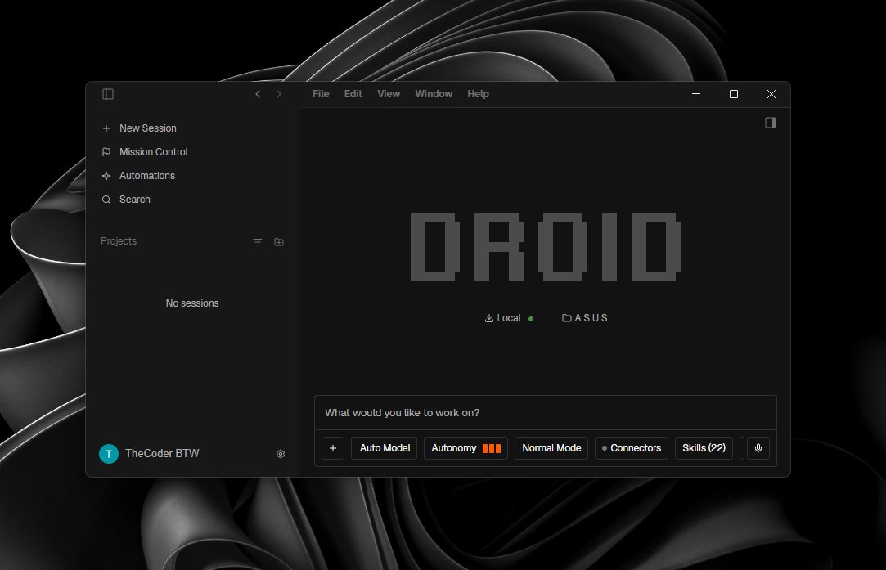Open the View menu
This screenshot has width=886, height=570.
(389, 94)
